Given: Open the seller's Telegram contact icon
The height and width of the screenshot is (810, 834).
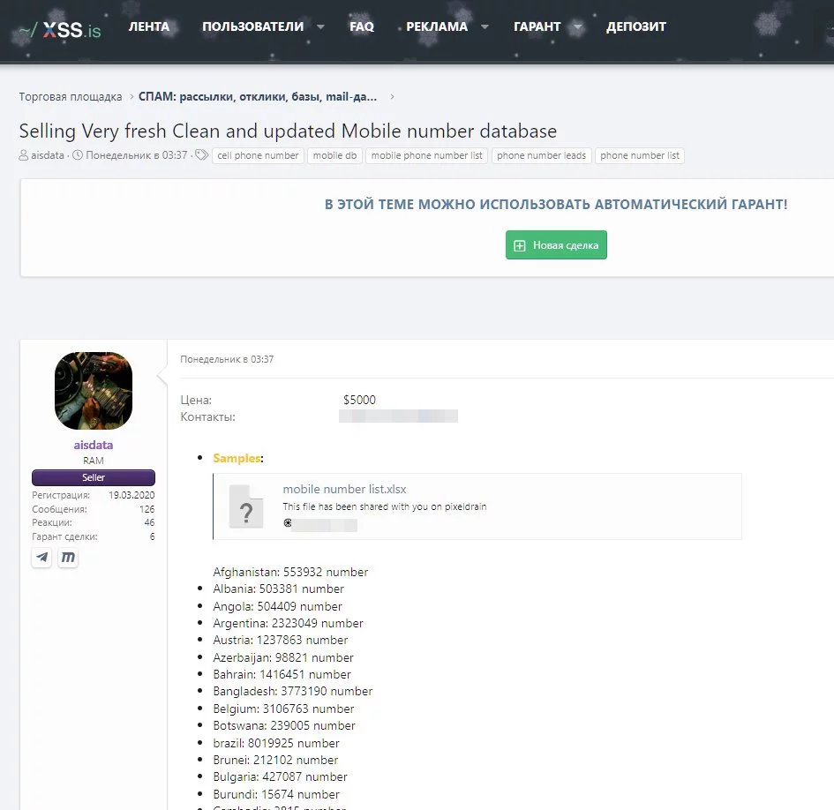Looking at the screenshot, I should (41, 558).
